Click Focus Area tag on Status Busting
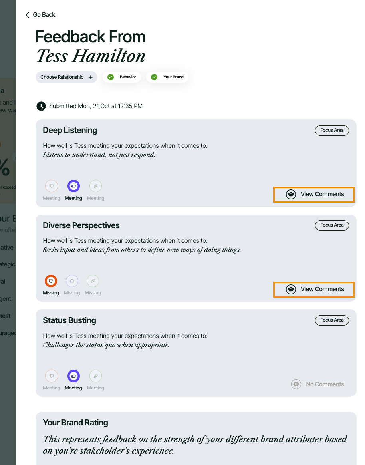 pyautogui.click(x=332, y=320)
